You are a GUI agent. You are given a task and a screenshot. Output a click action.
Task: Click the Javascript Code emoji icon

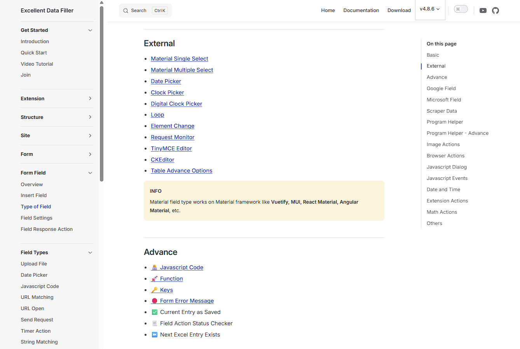pyautogui.click(x=154, y=267)
